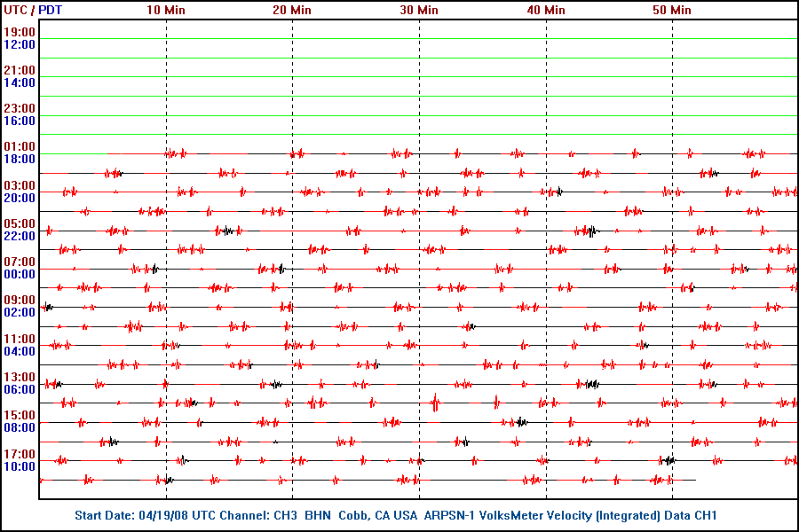Image resolution: width=799 pixels, height=532 pixels.
Task: Select the 07:00 UTC time label
Action: [20, 262]
